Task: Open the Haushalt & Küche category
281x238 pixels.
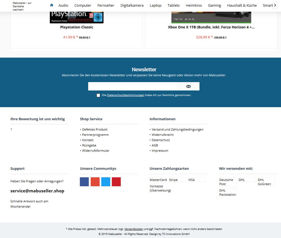Action: (x=242, y=5)
